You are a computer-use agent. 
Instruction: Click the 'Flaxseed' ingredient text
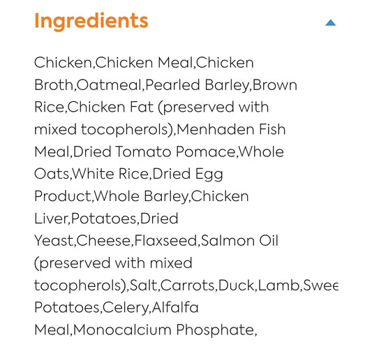tap(165, 241)
